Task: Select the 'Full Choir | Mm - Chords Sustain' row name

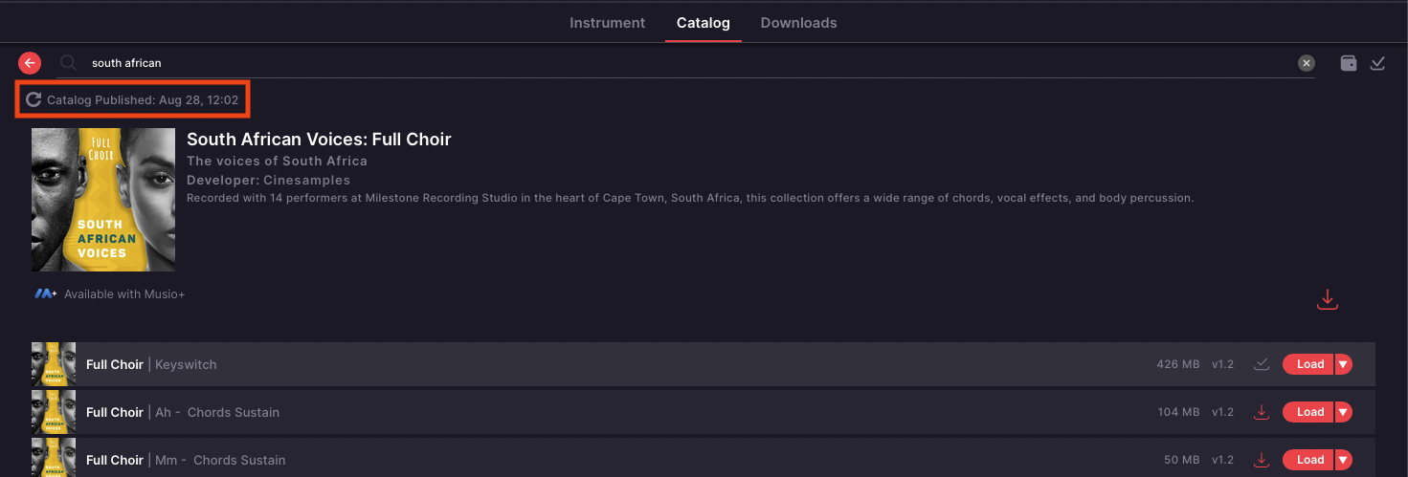Action: click(186, 460)
